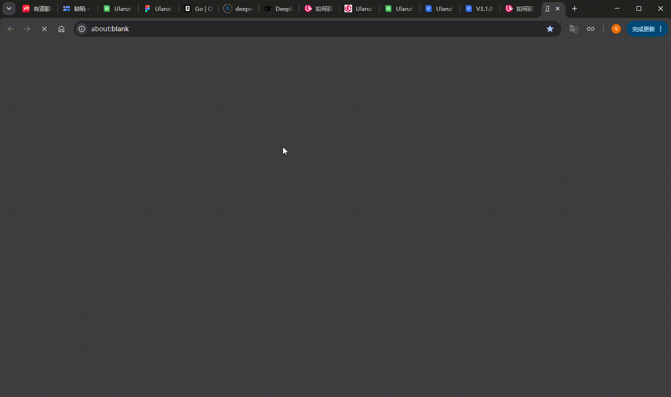Click the 完成更新 button
The height and width of the screenshot is (397, 671).
tap(643, 29)
